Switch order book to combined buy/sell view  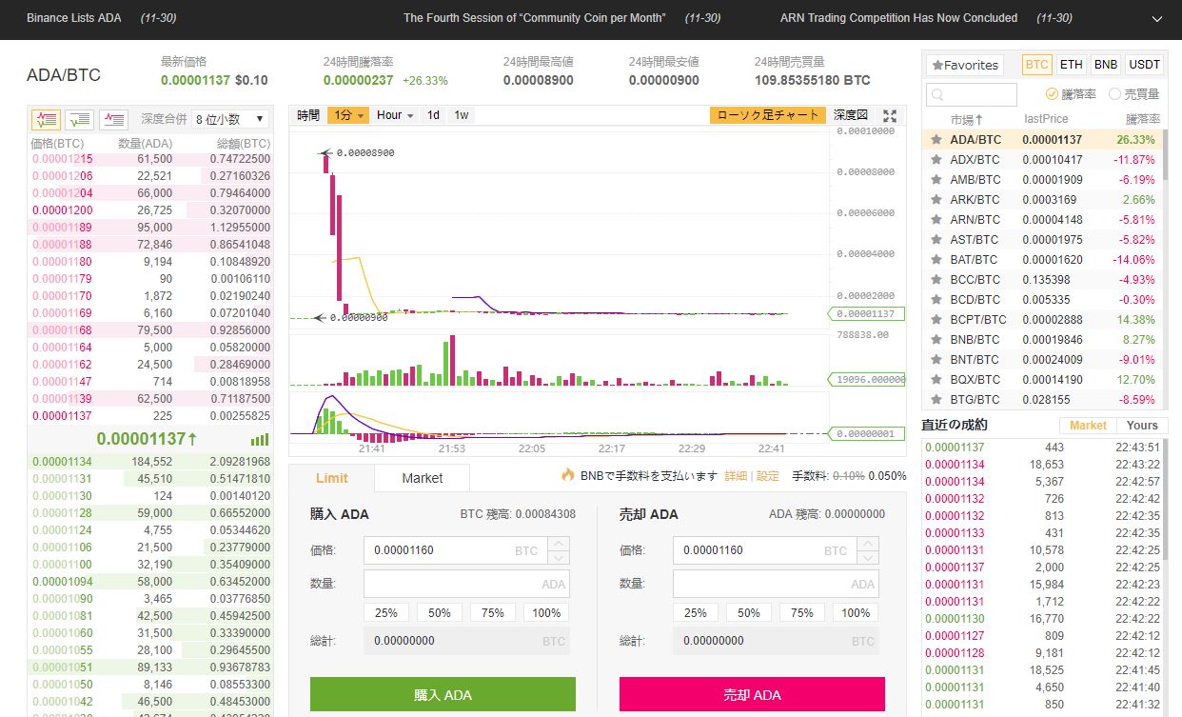coord(46,119)
